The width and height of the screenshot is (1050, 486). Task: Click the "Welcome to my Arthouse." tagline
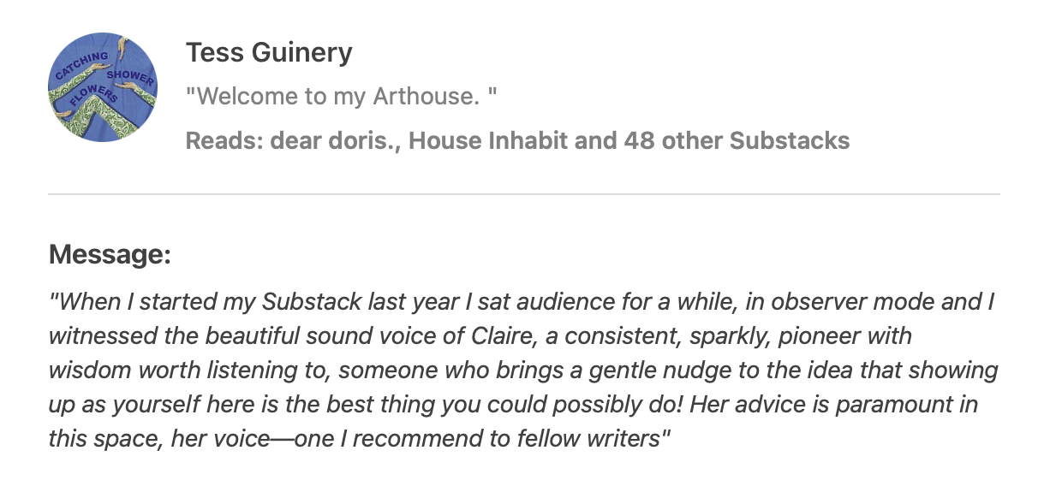click(x=341, y=97)
